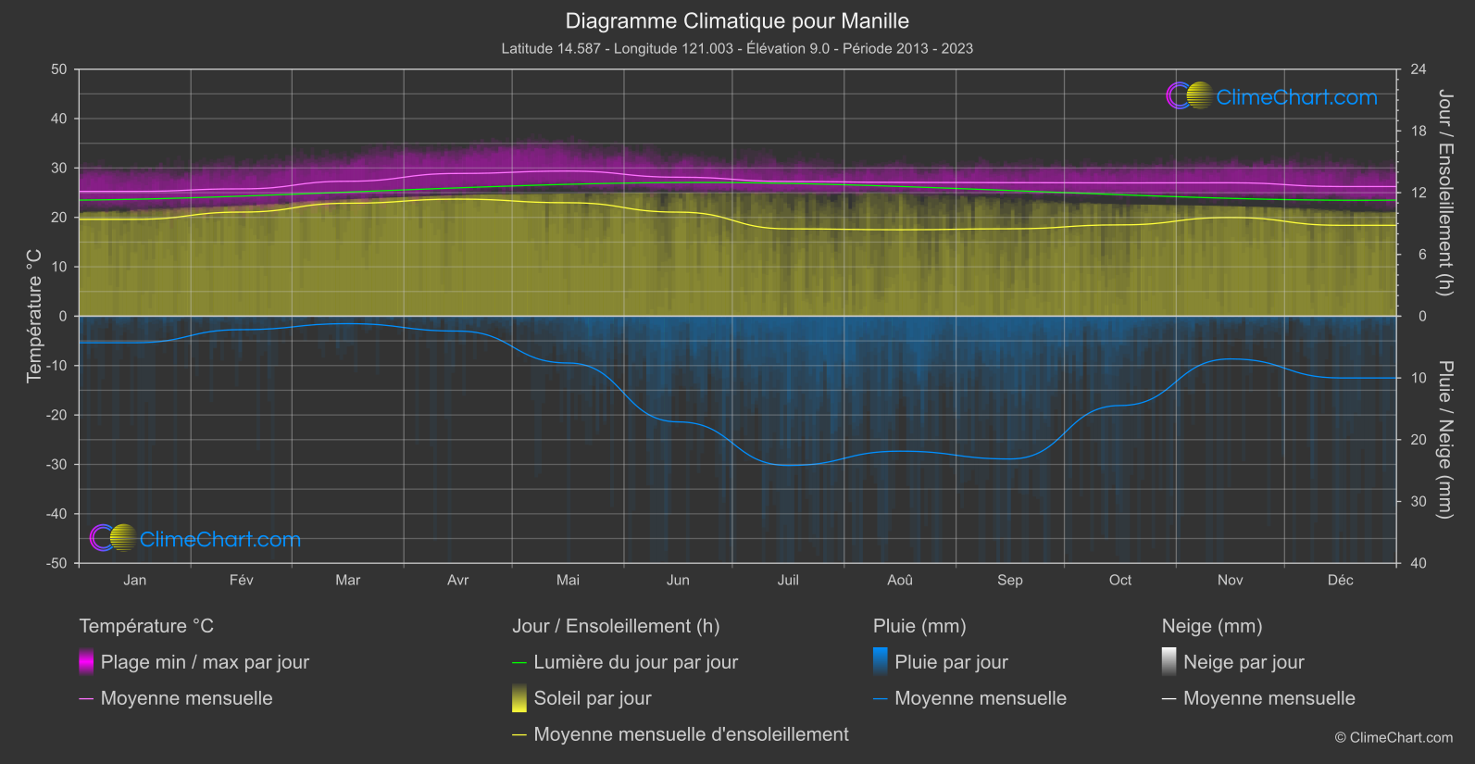Click the © ClimeChart.com copyright text
Viewport: 1475px width, 764px height.
click(x=1394, y=737)
